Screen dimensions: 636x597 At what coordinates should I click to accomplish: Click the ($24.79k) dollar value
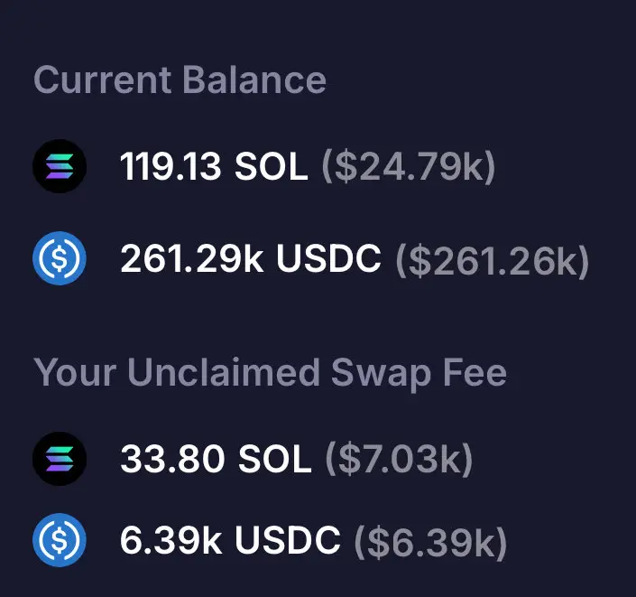(x=408, y=168)
